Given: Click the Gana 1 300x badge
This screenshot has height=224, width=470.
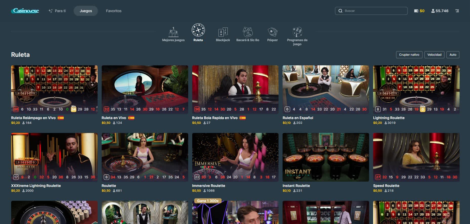Looking at the screenshot, I should tap(208, 201).
